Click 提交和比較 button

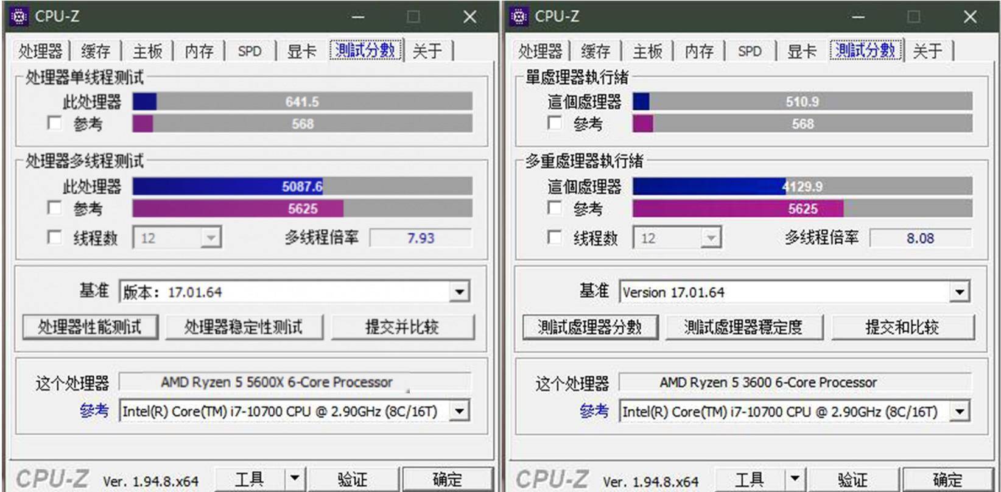coord(902,327)
